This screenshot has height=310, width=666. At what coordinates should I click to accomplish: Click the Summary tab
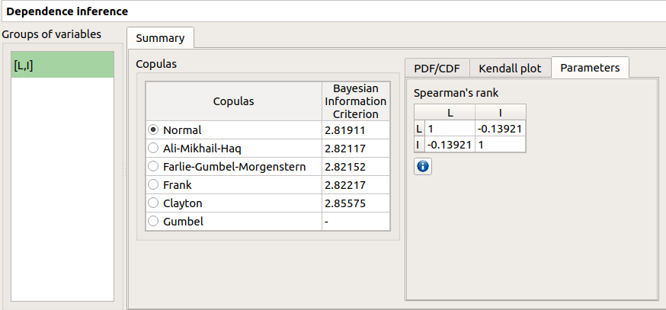(160, 38)
